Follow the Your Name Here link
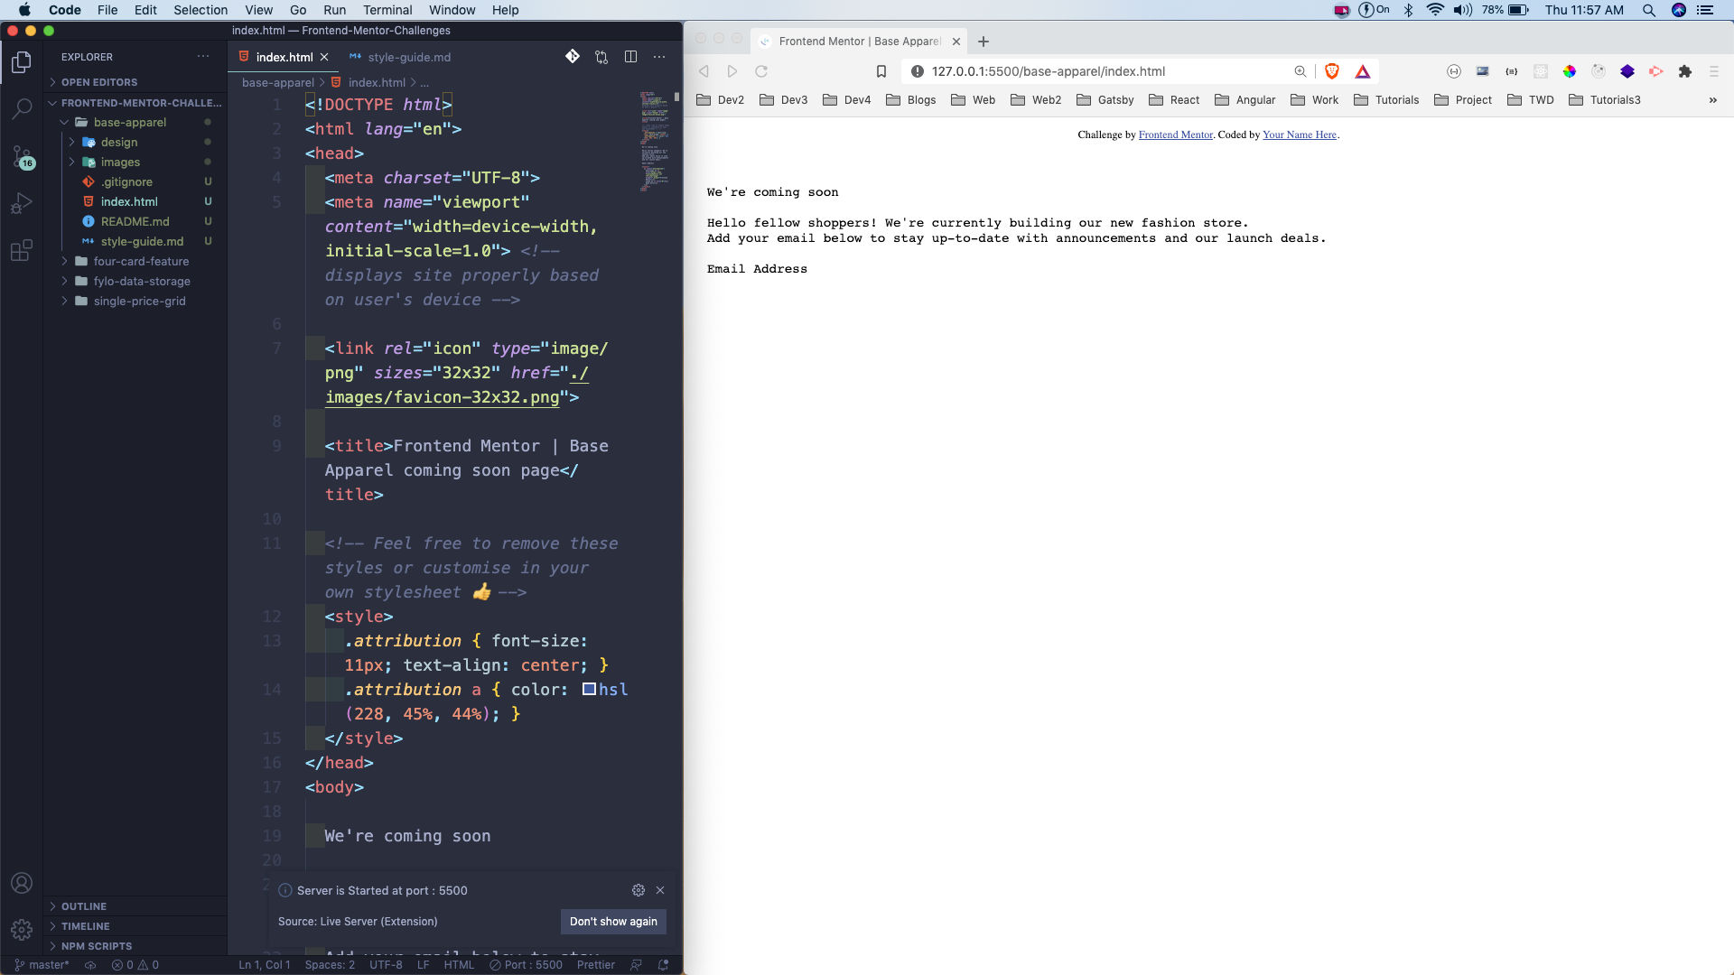 coord(1299,135)
